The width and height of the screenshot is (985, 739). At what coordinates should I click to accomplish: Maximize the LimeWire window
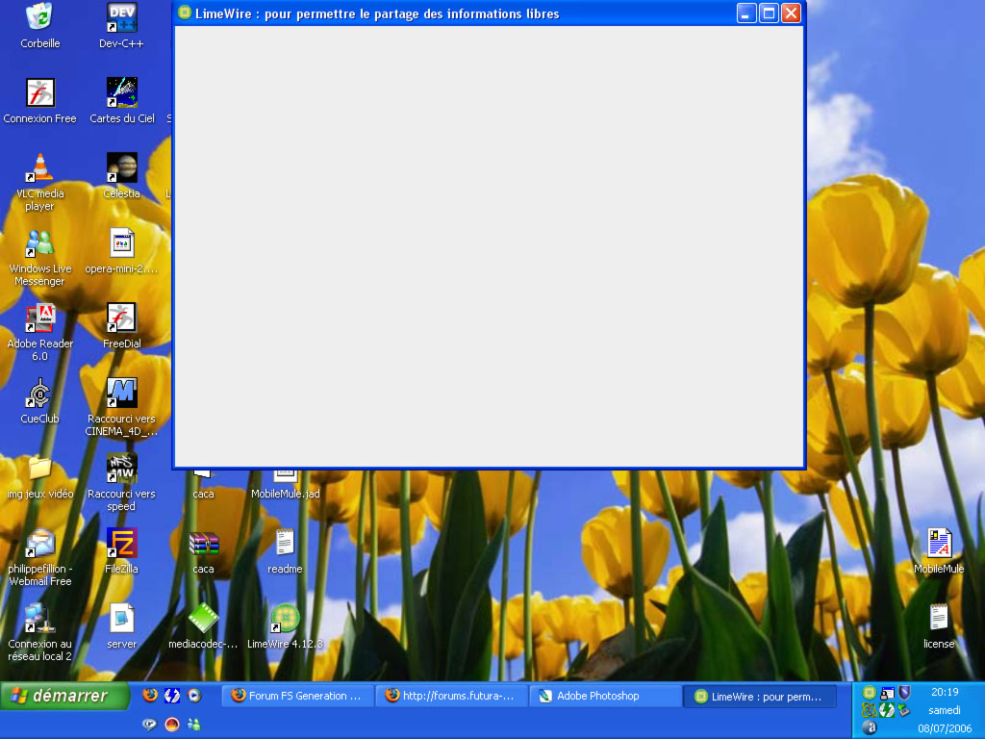pyautogui.click(x=769, y=13)
